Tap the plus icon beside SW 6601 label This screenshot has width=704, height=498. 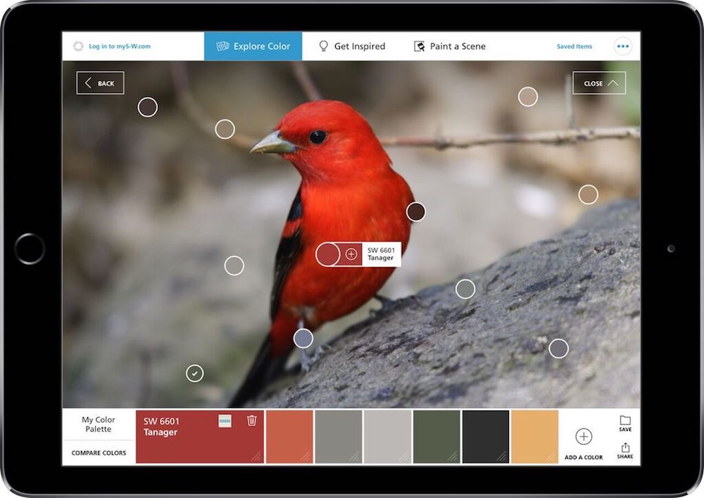(351, 254)
